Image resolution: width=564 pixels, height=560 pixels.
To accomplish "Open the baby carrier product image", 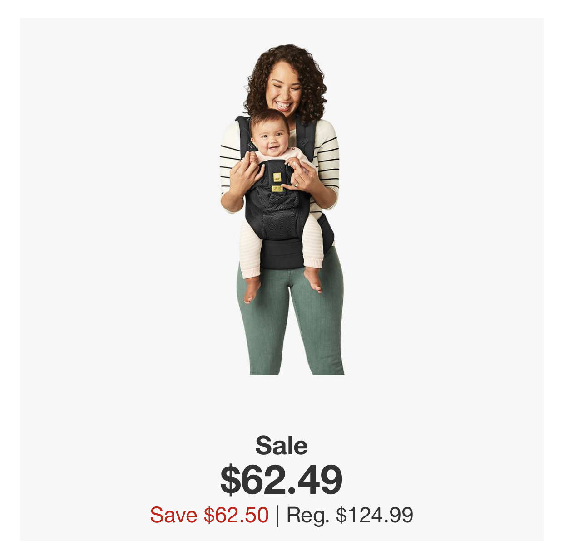I will (282, 209).
